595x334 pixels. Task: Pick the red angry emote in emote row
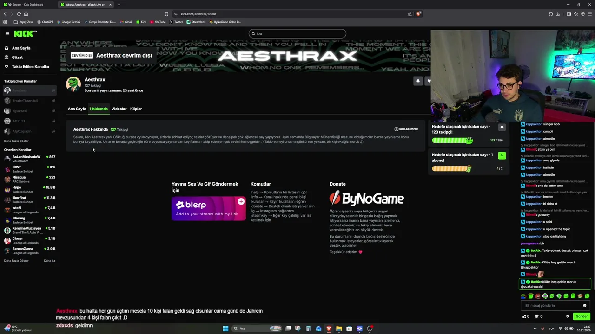pos(538,296)
